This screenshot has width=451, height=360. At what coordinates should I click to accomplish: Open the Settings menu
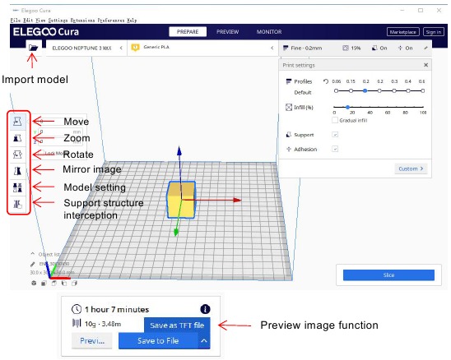(x=58, y=20)
